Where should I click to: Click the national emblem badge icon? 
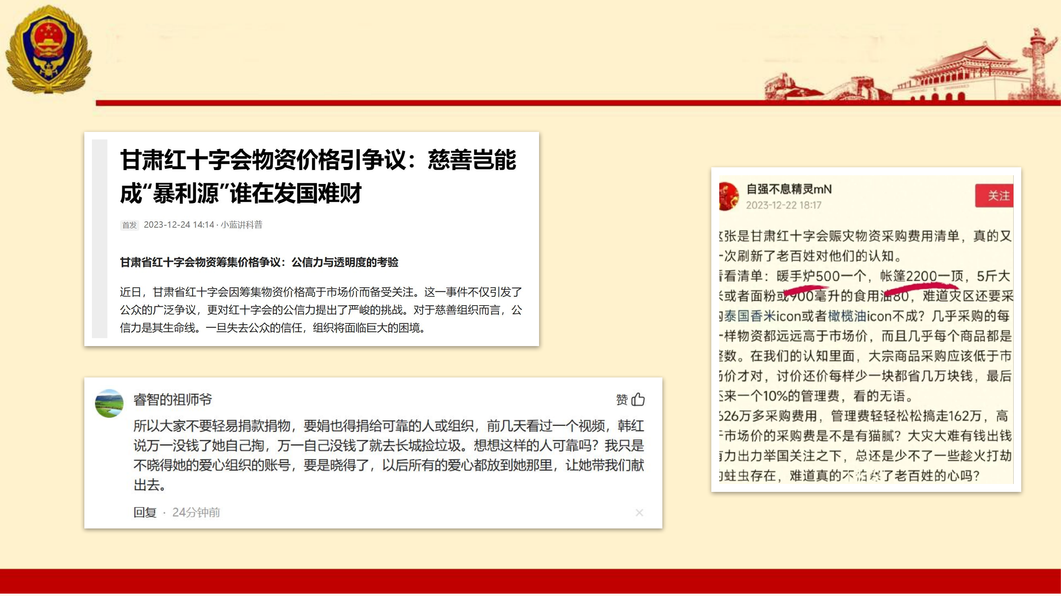coord(48,49)
